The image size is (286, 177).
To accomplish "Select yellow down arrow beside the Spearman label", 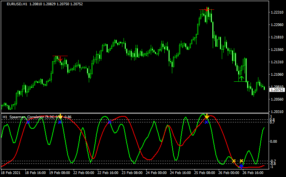I will pyautogui.click(x=60, y=116).
